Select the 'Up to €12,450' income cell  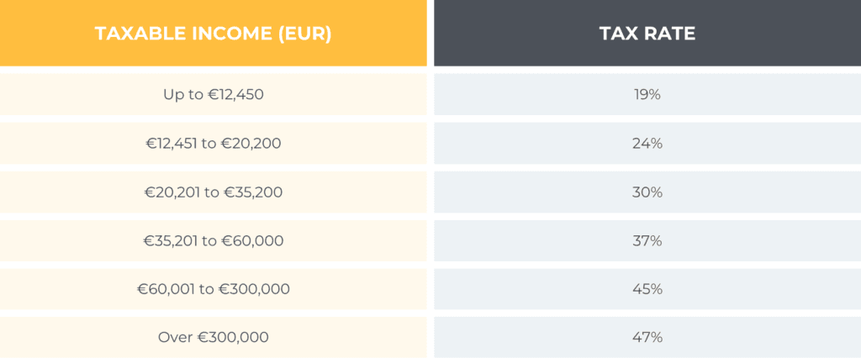(213, 95)
